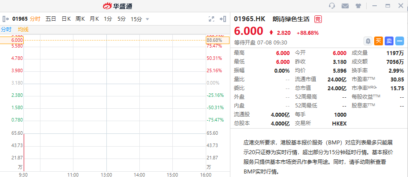Viewport: 408px width, 177px height.
Task: Click 昨收 value 3.180
Action: [x=339, y=62]
